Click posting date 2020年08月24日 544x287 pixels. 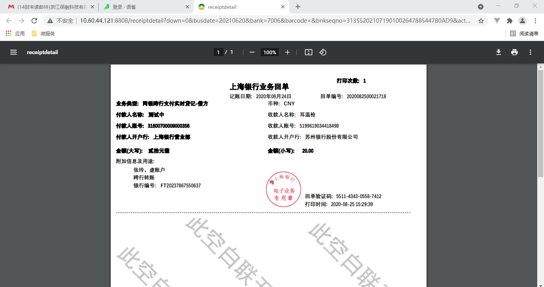pyautogui.click(x=274, y=96)
